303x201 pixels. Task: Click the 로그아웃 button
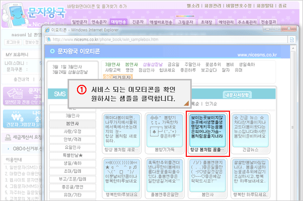click(13, 42)
